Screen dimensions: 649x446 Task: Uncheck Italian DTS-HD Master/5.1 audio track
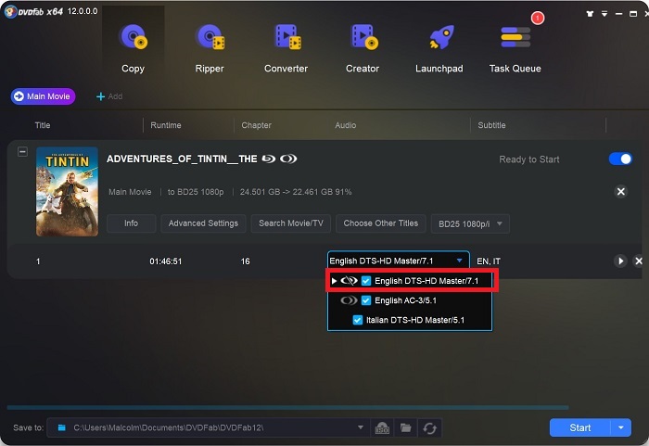click(x=358, y=320)
